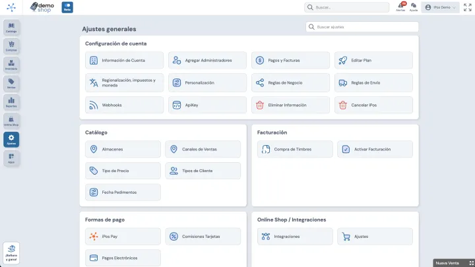Click the Buscar ajustes search field
Image resolution: width=475 pixels, height=267 pixels.
[x=362, y=27]
